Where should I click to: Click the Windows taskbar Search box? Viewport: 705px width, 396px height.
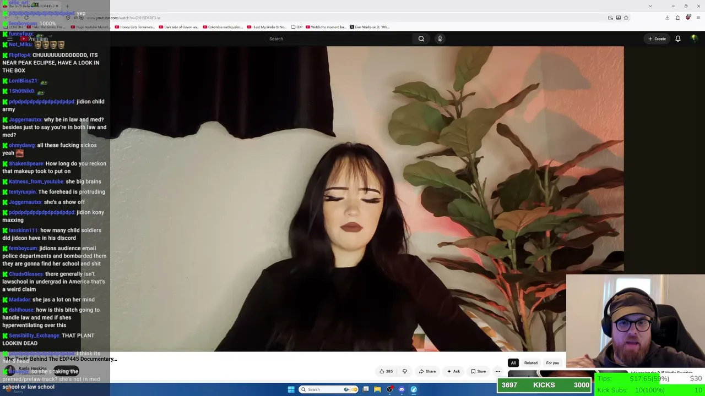click(x=328, y=389)
